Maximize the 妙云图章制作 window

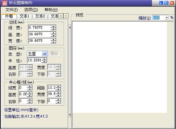(166, 3)
